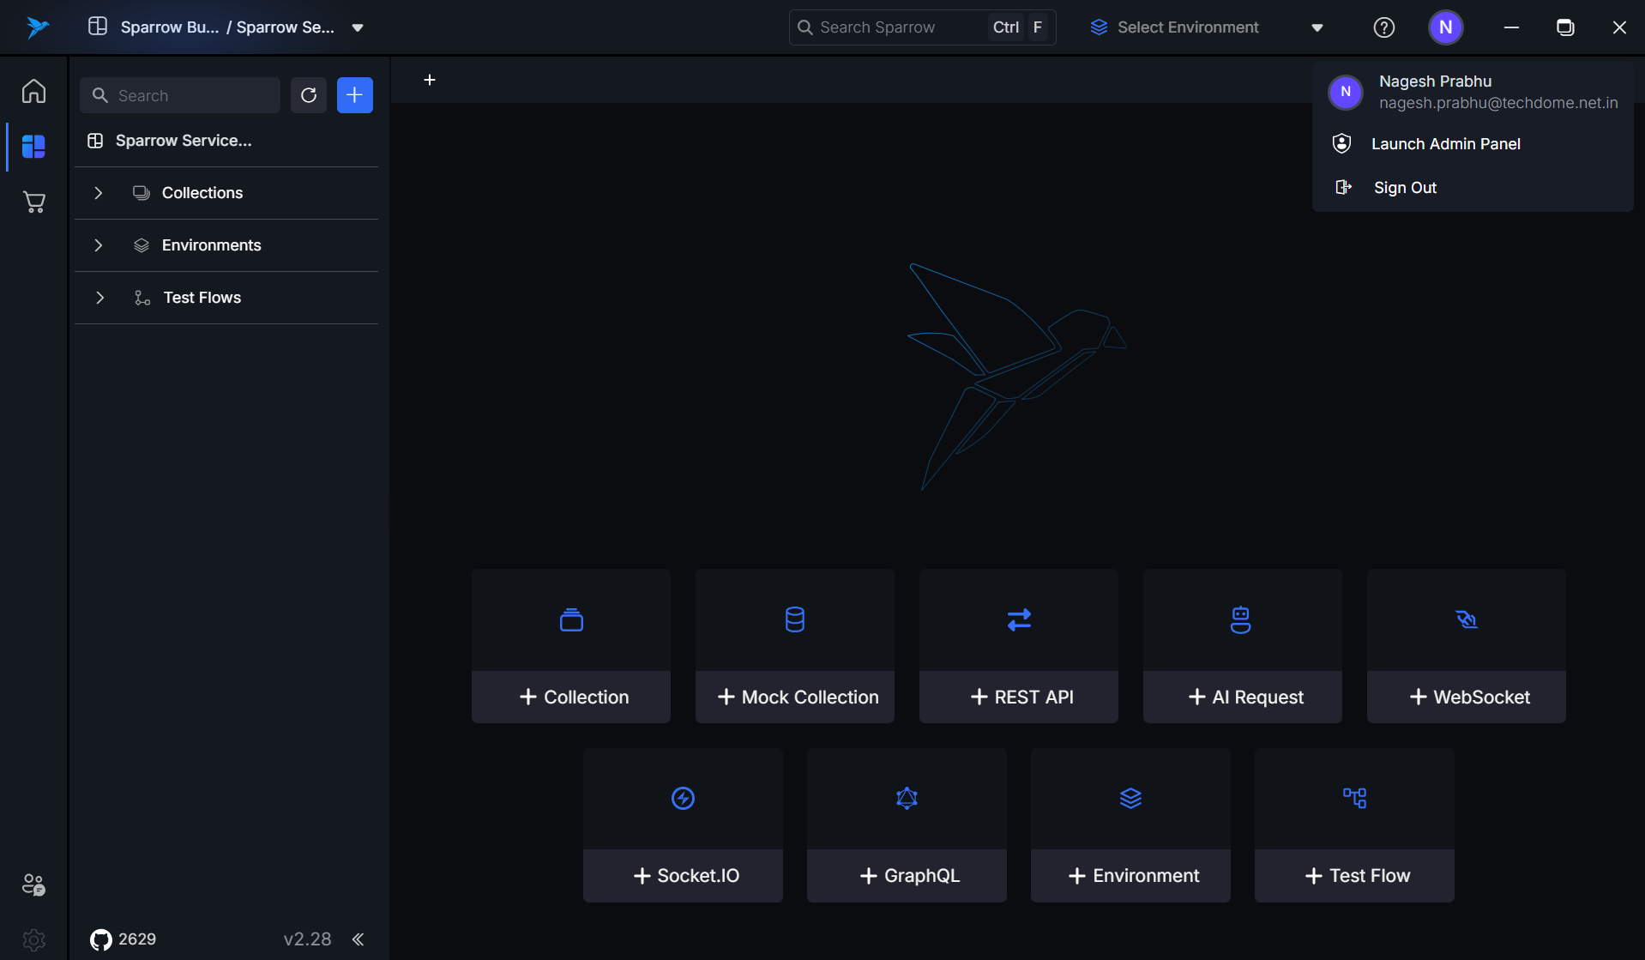Screen dimensions: 1645x960
Task: Expand the Collections tree section
Action: tap(98, 192)
